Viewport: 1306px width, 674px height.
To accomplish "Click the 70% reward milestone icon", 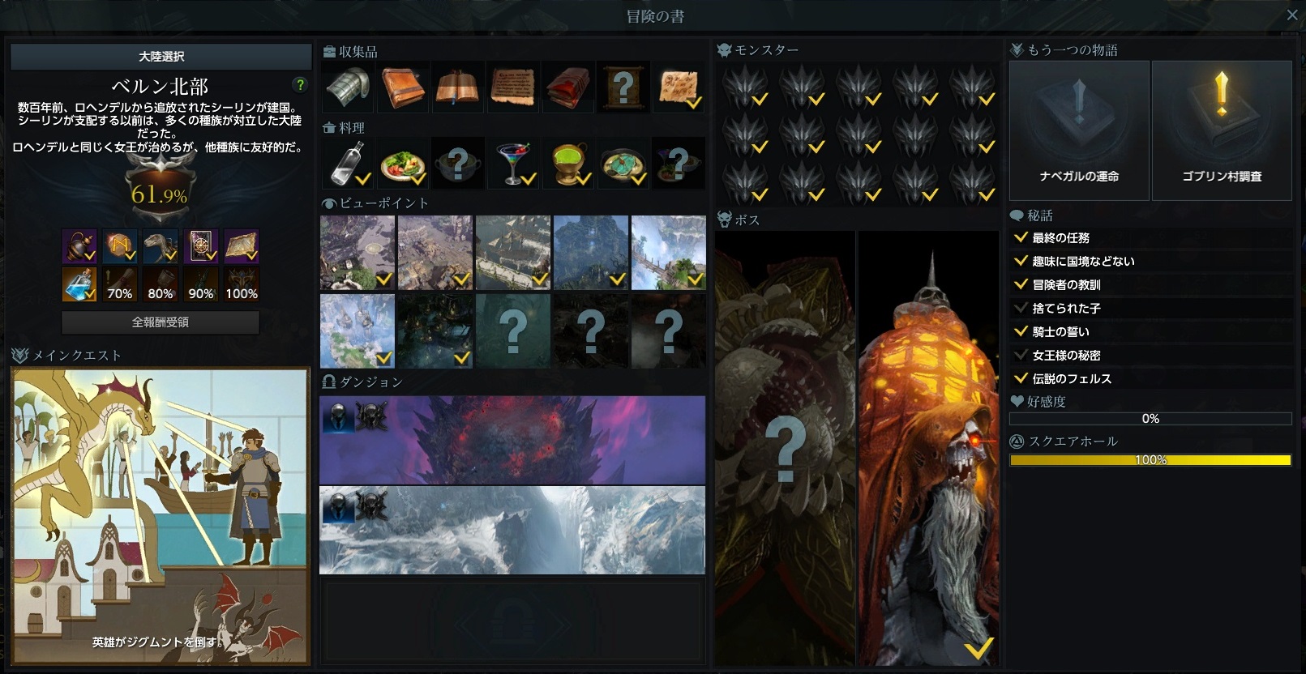I will point(120,284).
